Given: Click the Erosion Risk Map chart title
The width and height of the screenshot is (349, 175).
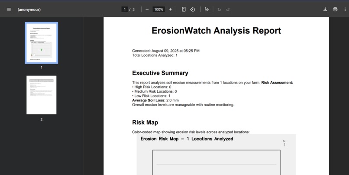Looking at the screenshot, I should (187, 139).
